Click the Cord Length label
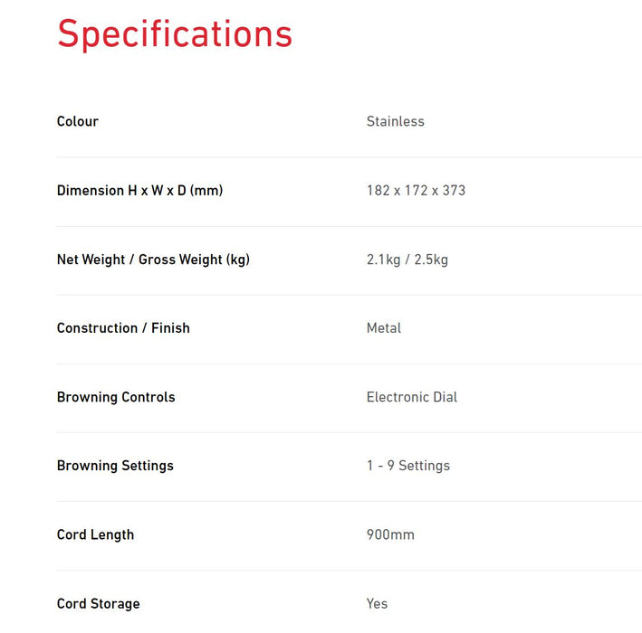642x633 pixels. pyautogui.click(x=95, y=534)
